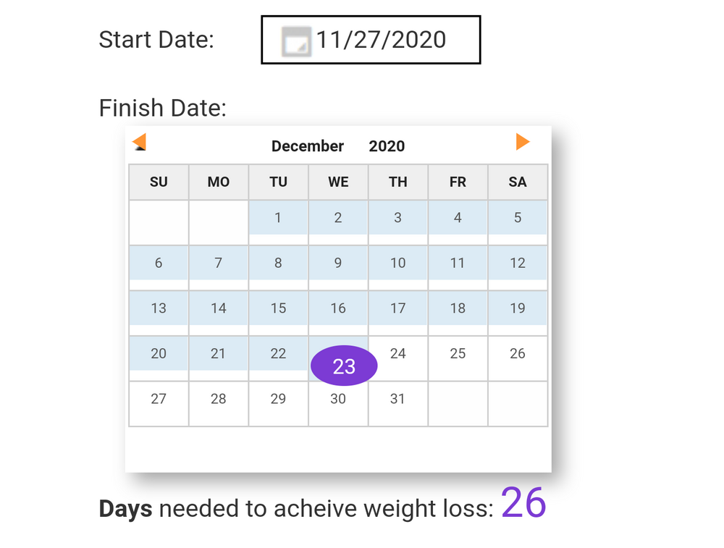The width and height of the screenshot is (724, 548).
Task: Go to next month with right arrow
Action: [x=523, y=142]
